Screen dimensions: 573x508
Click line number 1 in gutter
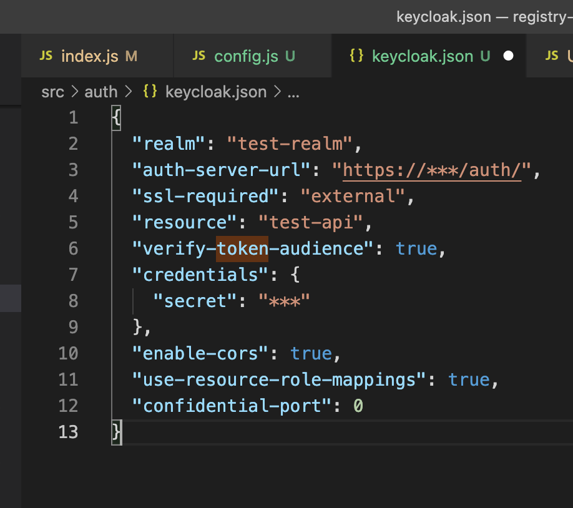click(74, 118)
